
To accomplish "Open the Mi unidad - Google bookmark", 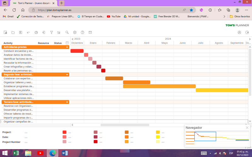I will point(137,16).
